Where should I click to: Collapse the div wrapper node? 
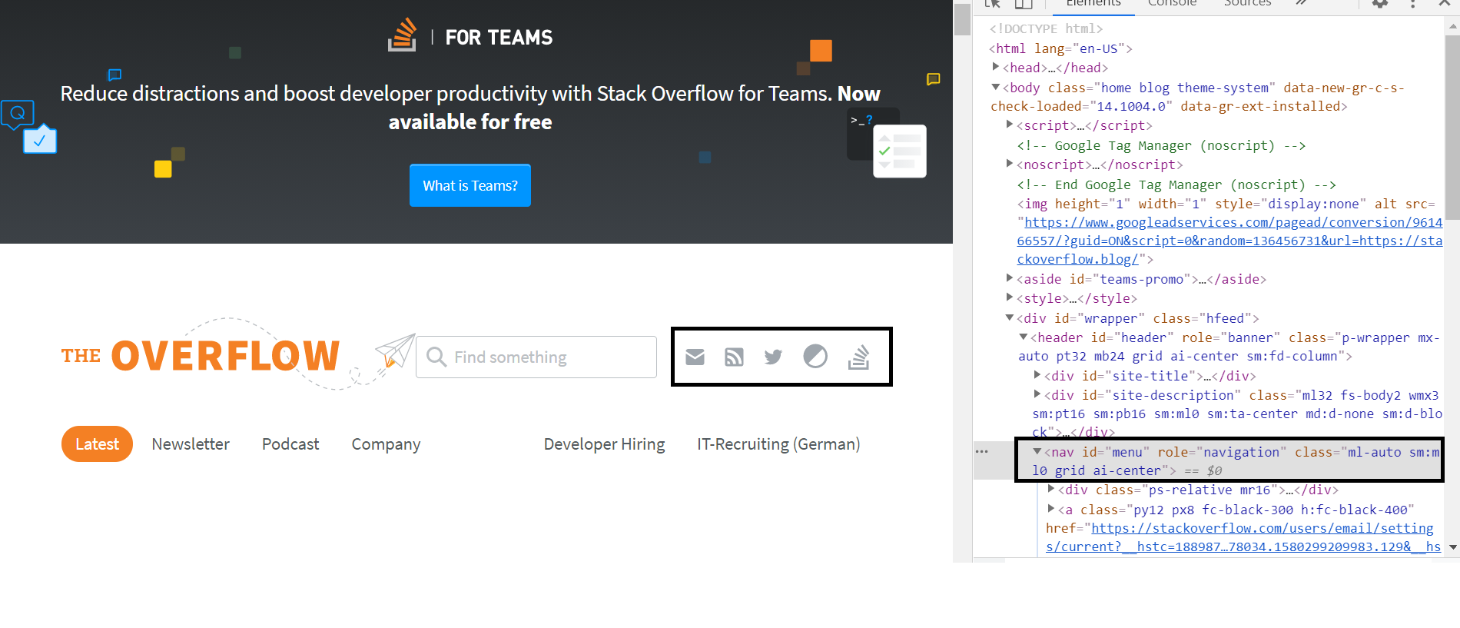pyautogui.click(x=1010, y=317)
